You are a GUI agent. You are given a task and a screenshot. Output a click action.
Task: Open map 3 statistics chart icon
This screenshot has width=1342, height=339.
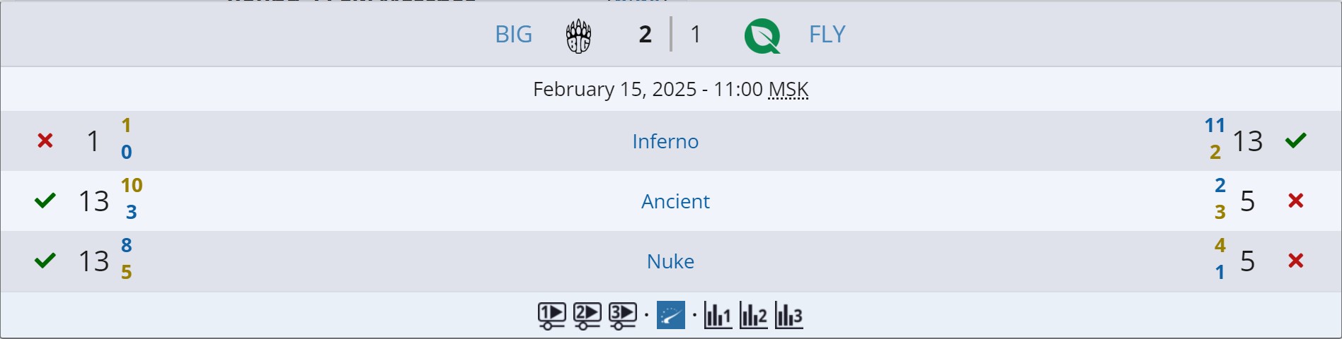tap(788, 315)
